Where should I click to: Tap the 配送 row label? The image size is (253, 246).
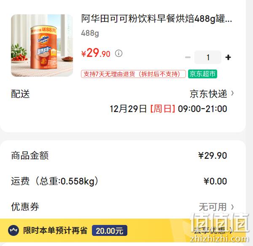click(x=20, y=94)
